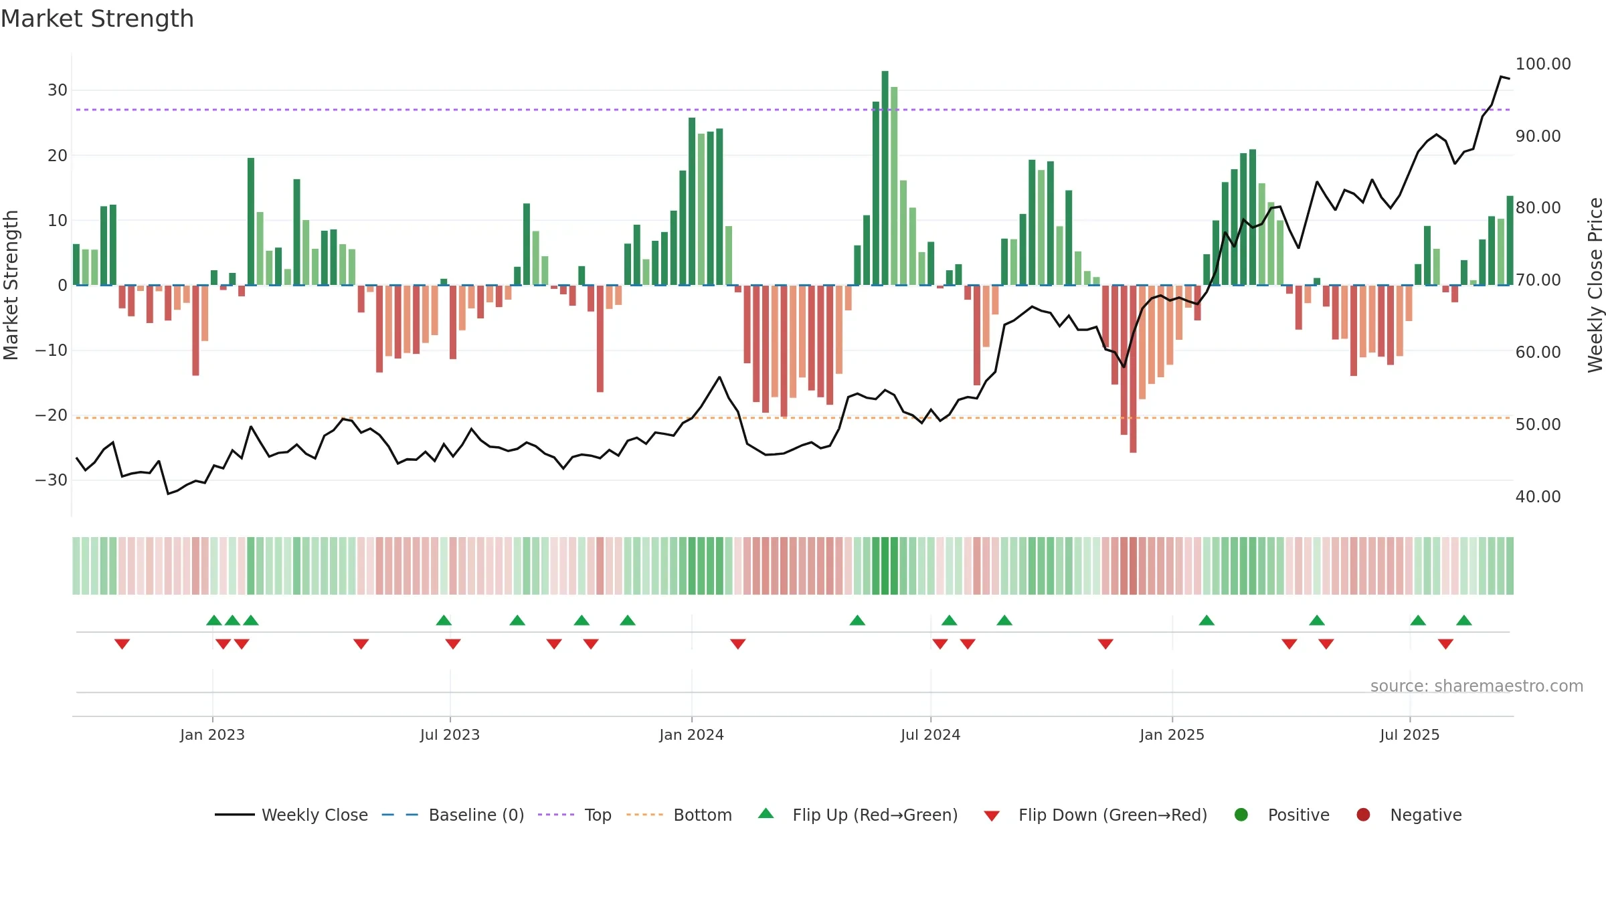The image size is (1606, 903).
Task: Toggle the 'Flip Down (Green→Red)' legend label
Action: coord(1113,815)
